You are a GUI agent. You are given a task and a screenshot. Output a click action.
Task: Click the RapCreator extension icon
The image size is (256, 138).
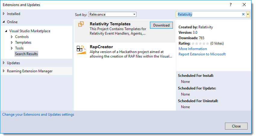(81, 50)
